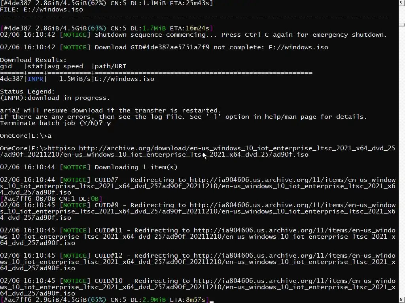405x303 pixels.
Task: Click 'not complete: E://windows.iso' text
Action: pos(271,47)
